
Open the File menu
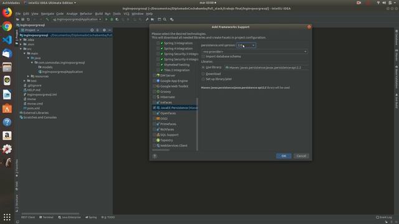[x=18, y=14]
